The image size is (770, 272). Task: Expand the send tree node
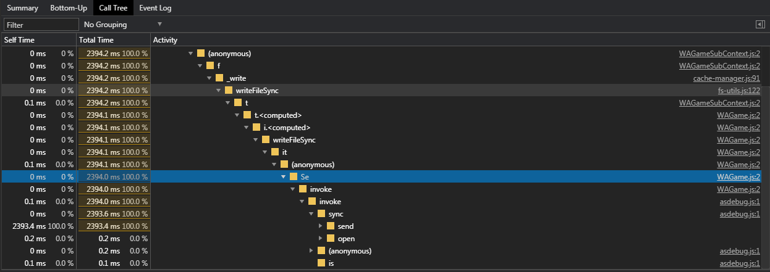[x=321, y=226]
